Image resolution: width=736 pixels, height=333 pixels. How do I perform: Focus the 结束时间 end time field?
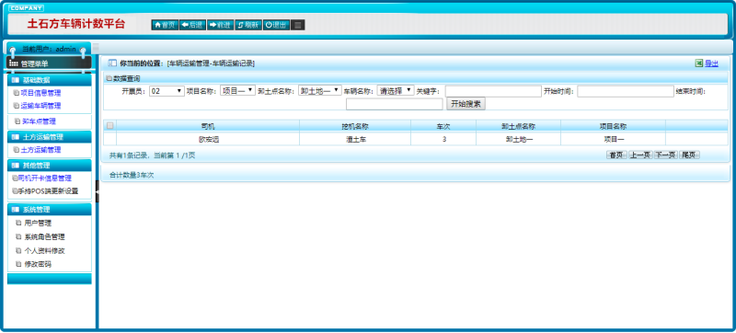395,104
